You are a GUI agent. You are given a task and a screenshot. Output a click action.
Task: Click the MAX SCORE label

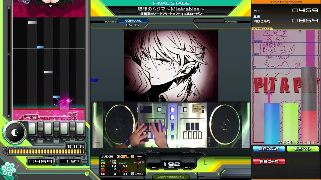pos(262,28)
